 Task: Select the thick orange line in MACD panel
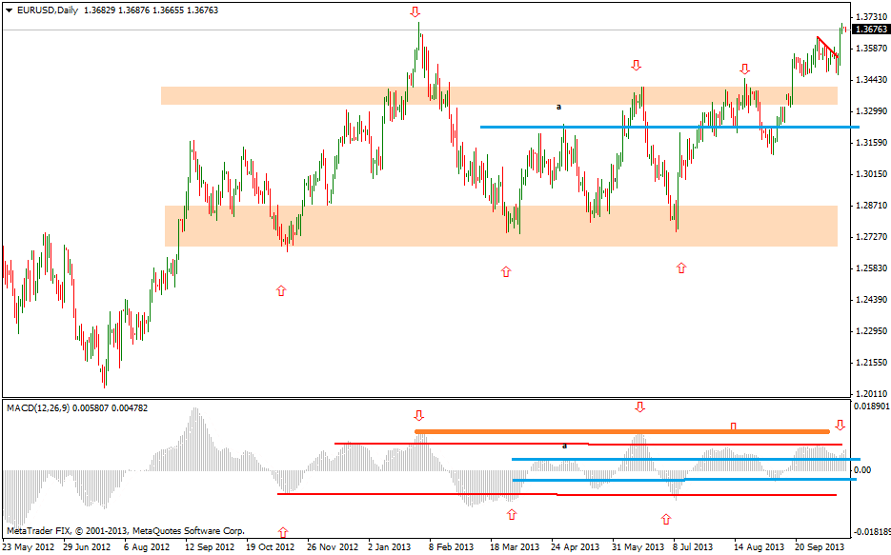click(619, 432)
